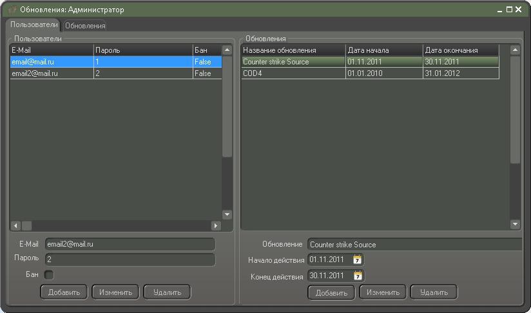
Task: Select the Counter strike Source update row
Action: [371, 62]
